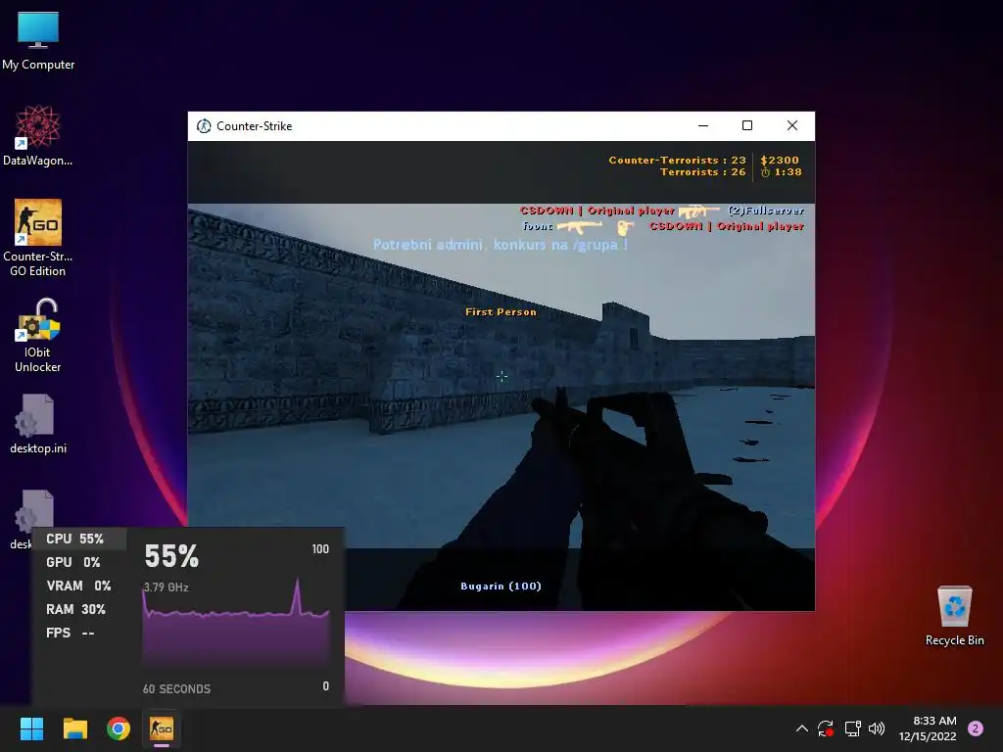Screen dimensions: 1003x752
Task: Click the Counter-Strike window title icon
Action: 204,126
